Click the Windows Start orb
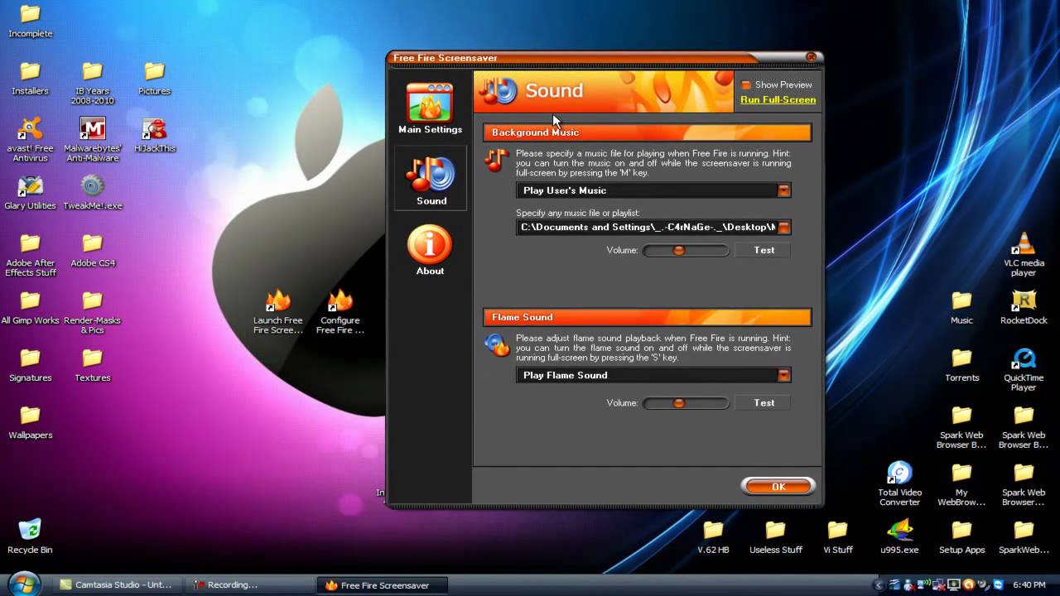1060x596 pixels. tap(23, 584)
